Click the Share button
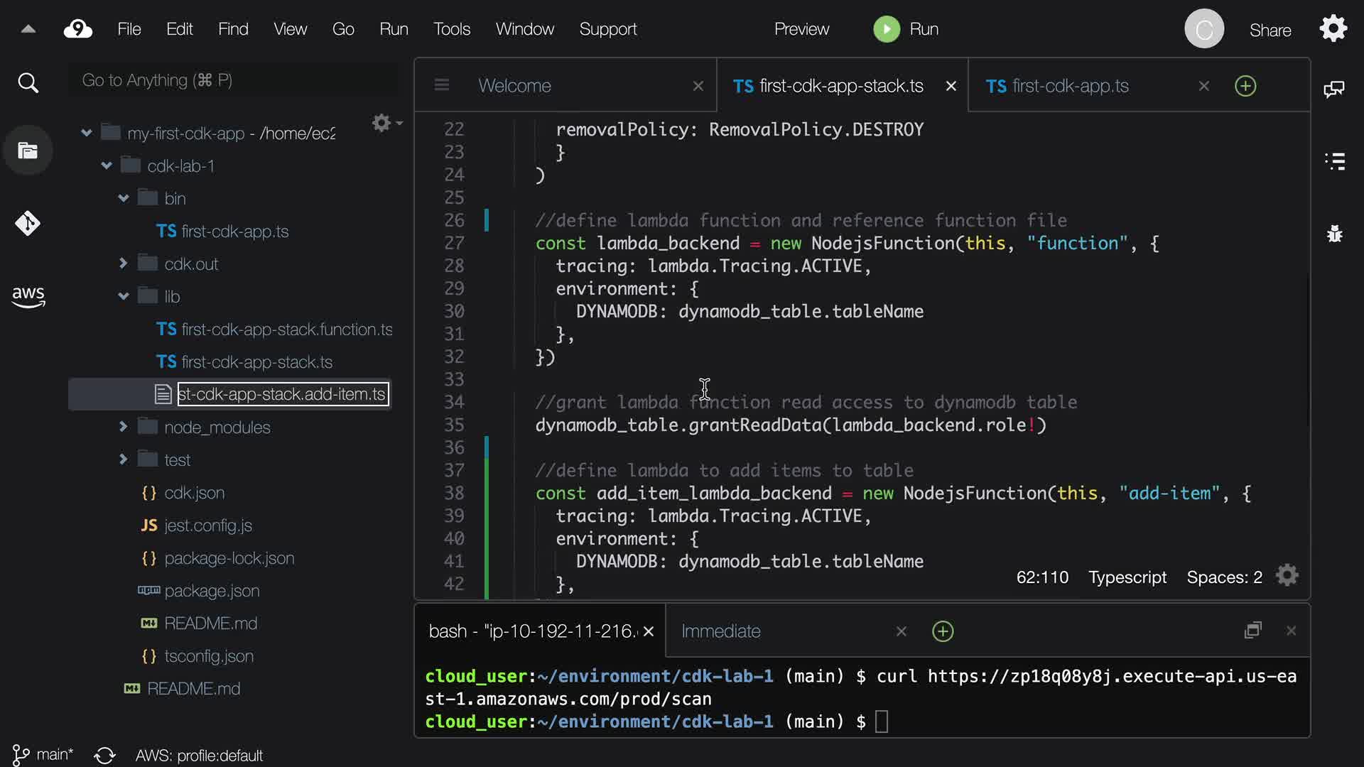 point(1270,31)
